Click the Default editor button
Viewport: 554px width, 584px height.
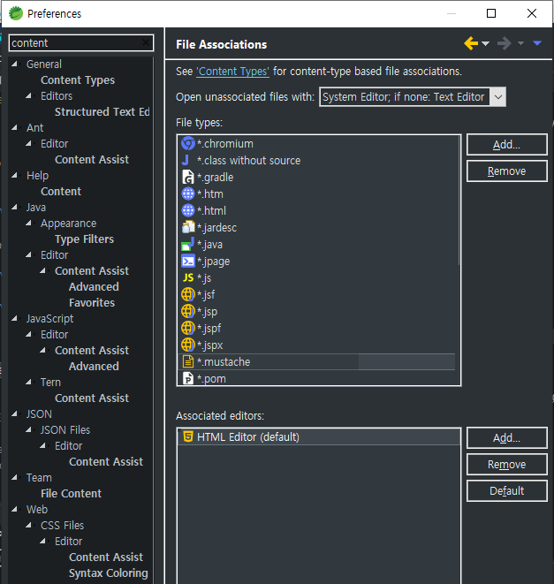(506, 490)
